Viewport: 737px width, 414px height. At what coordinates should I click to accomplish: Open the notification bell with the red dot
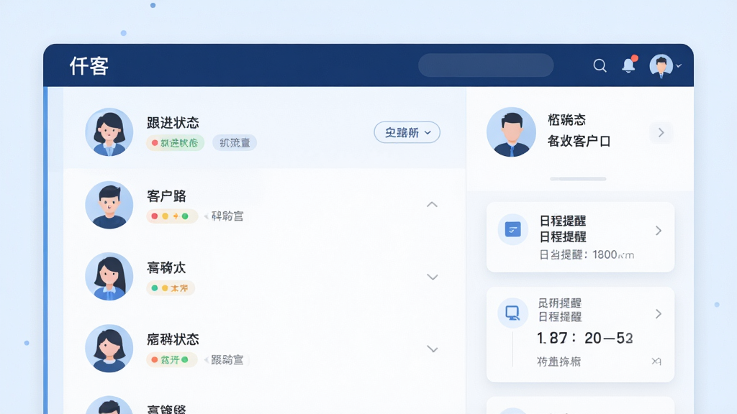(x=629, y=65)
